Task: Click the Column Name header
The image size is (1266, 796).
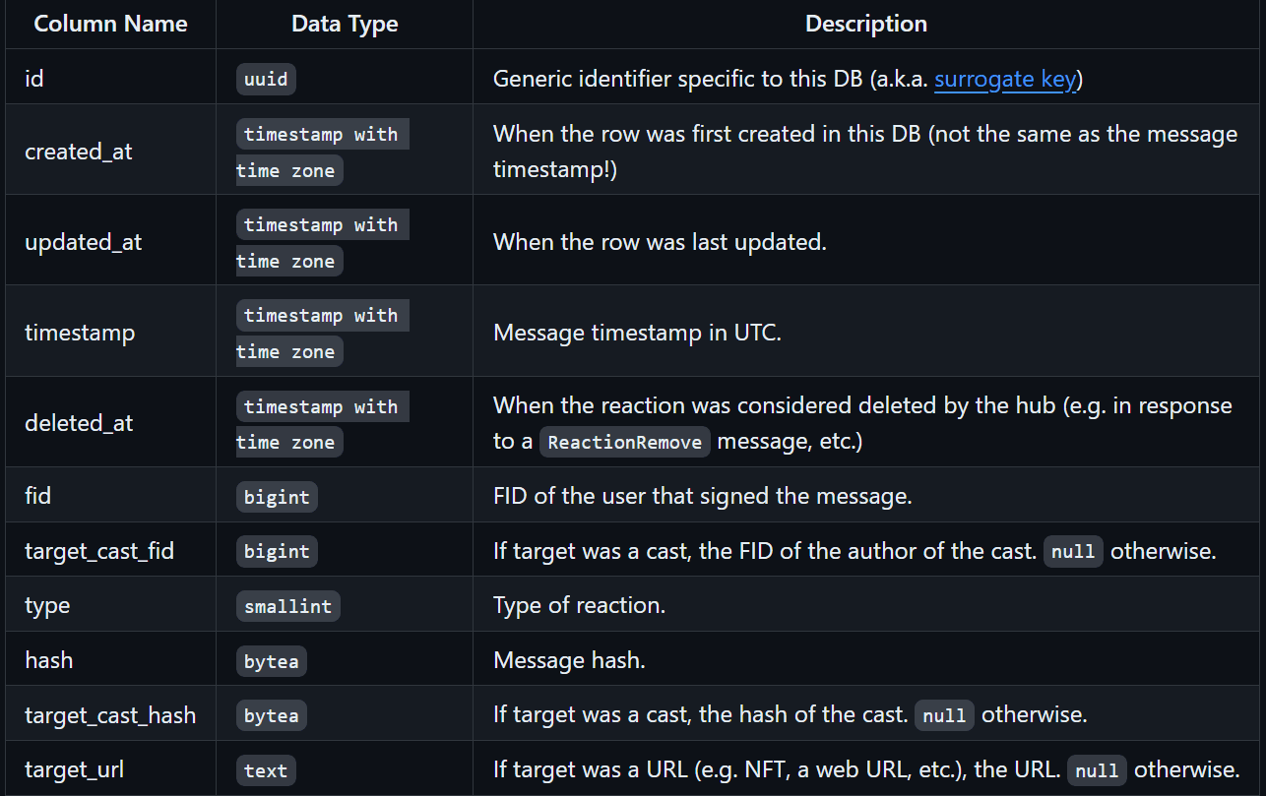Action: point(110,24)
